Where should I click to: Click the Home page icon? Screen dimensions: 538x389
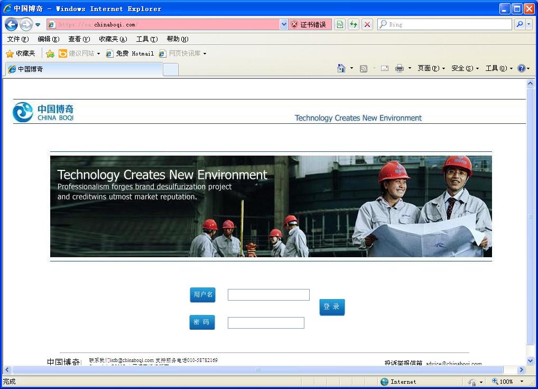tap(341, 68)
